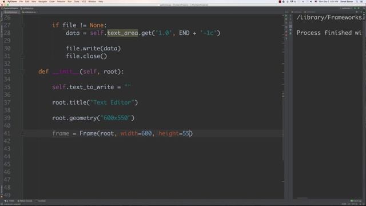This screenshot has width=366, height=206.
Task: Click on 'width=600' argument
Action: 136,133
